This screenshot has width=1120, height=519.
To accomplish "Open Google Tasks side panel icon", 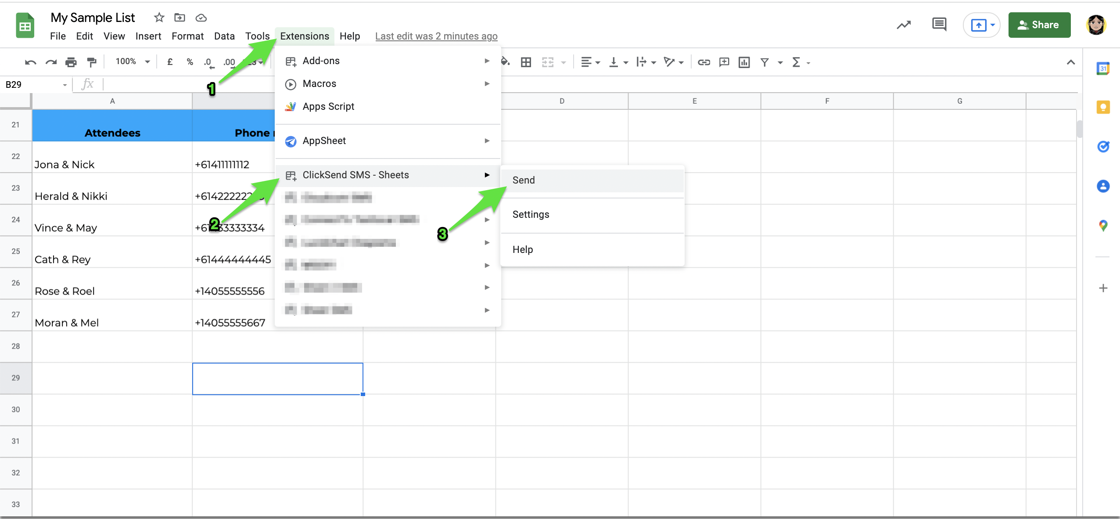I will 1103,146.
